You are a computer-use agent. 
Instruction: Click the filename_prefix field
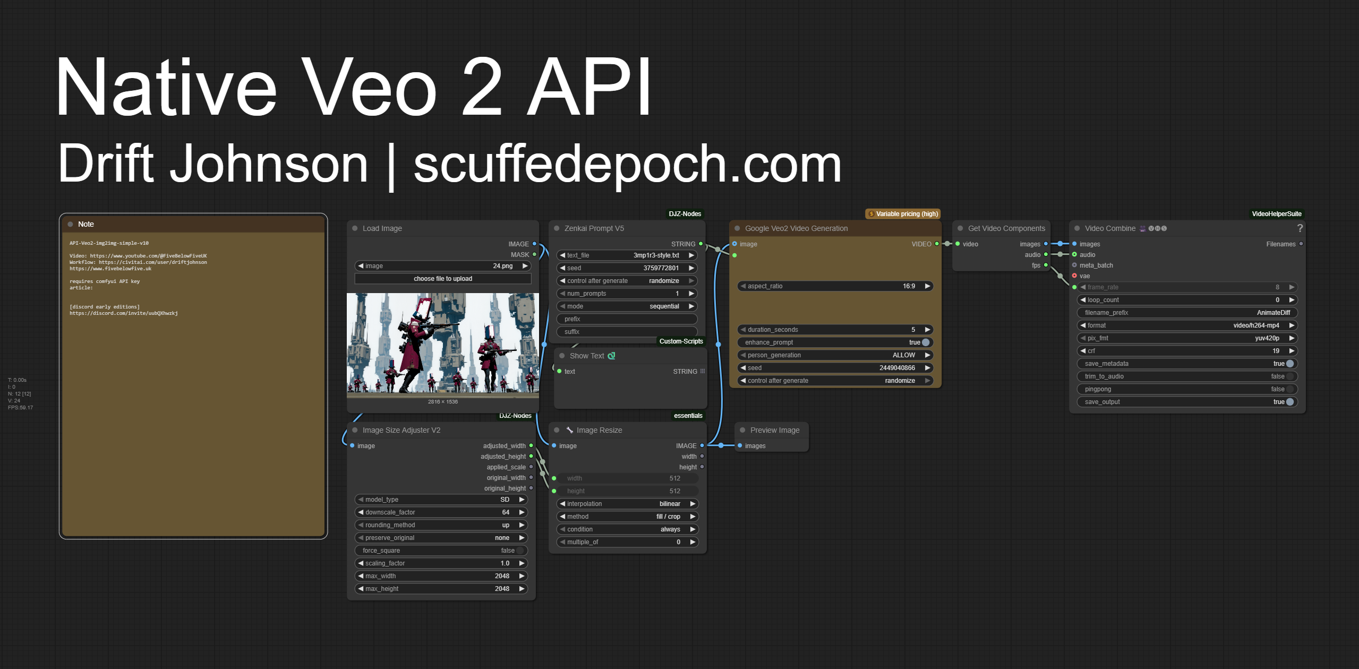[1187, 313]
